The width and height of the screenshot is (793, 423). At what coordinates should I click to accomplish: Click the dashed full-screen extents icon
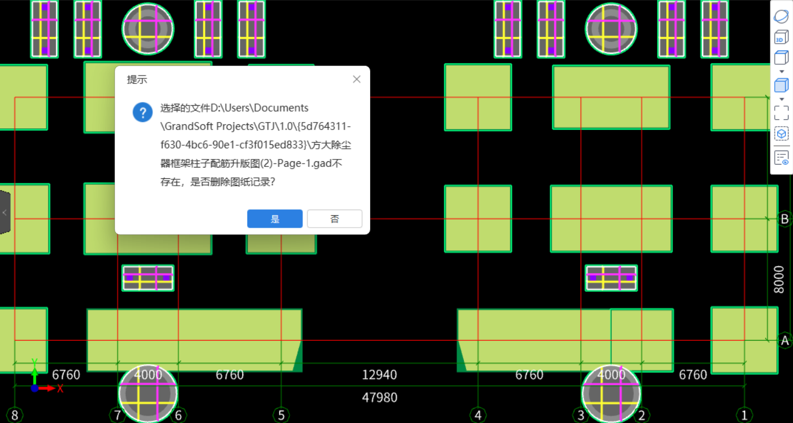point(781,112)
